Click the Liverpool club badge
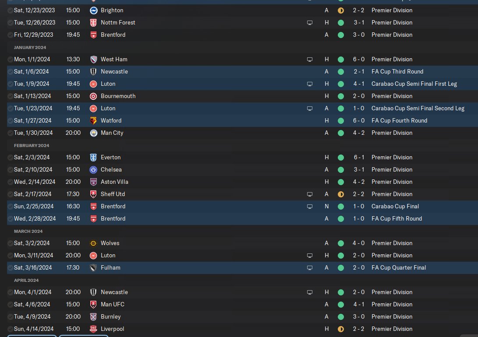The height and width of the screenshot is (337, 478). pos(93,329)
